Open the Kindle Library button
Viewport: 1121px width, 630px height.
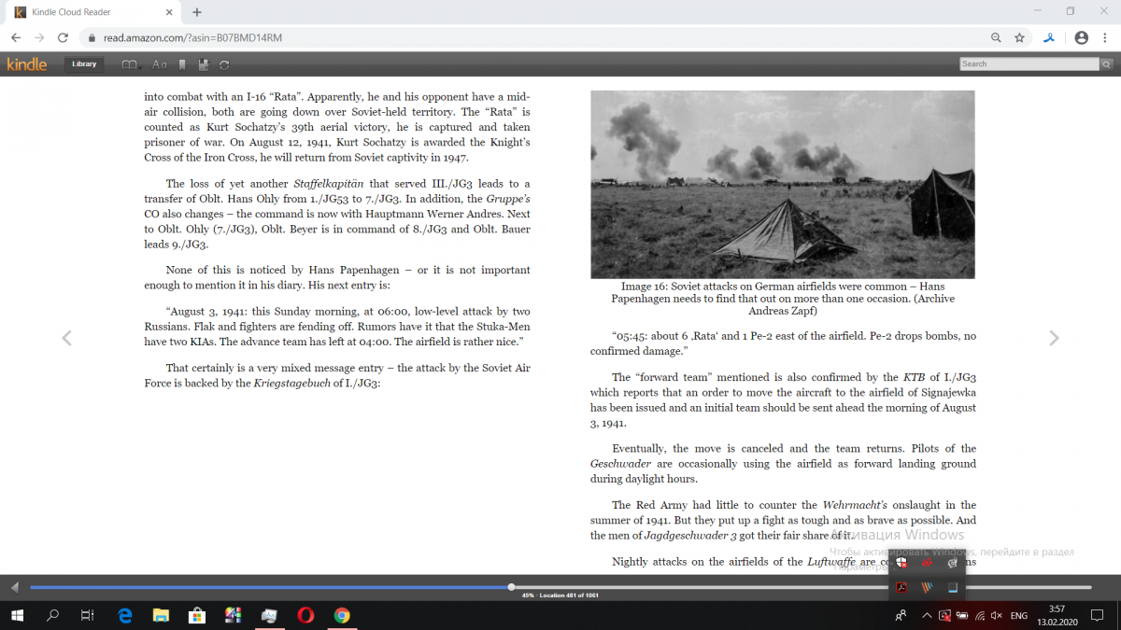click(84, 64)
